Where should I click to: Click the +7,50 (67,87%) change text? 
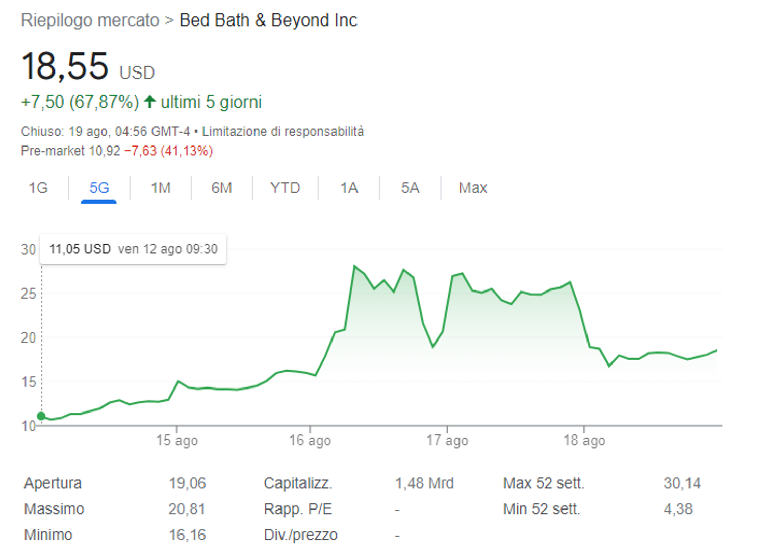pyautogui.click(x=80, y=102)
